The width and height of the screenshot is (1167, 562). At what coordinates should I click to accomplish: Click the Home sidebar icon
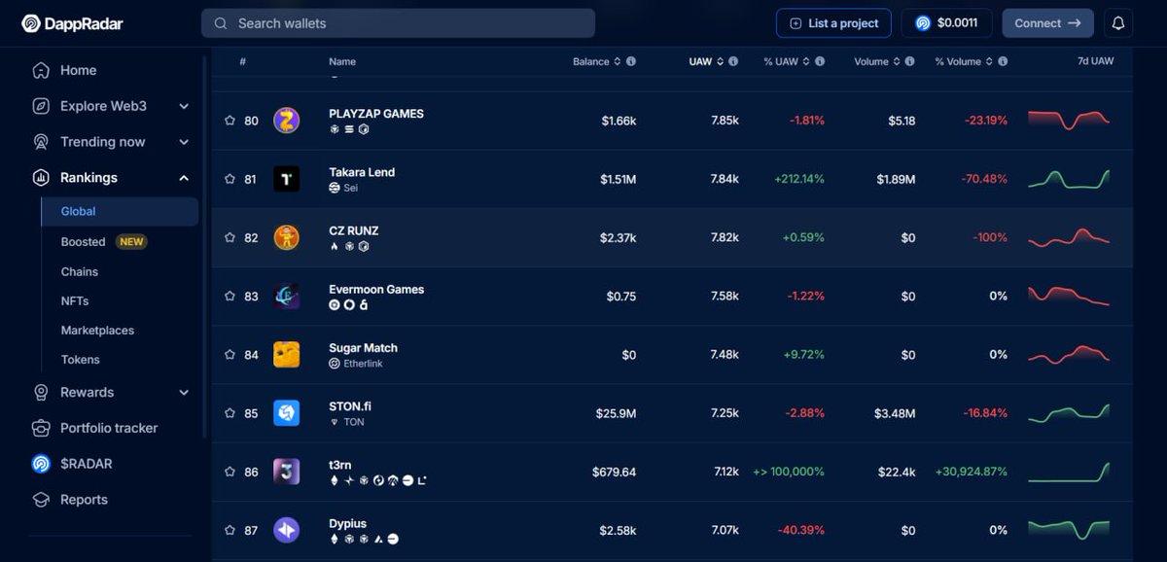(41, 70)
